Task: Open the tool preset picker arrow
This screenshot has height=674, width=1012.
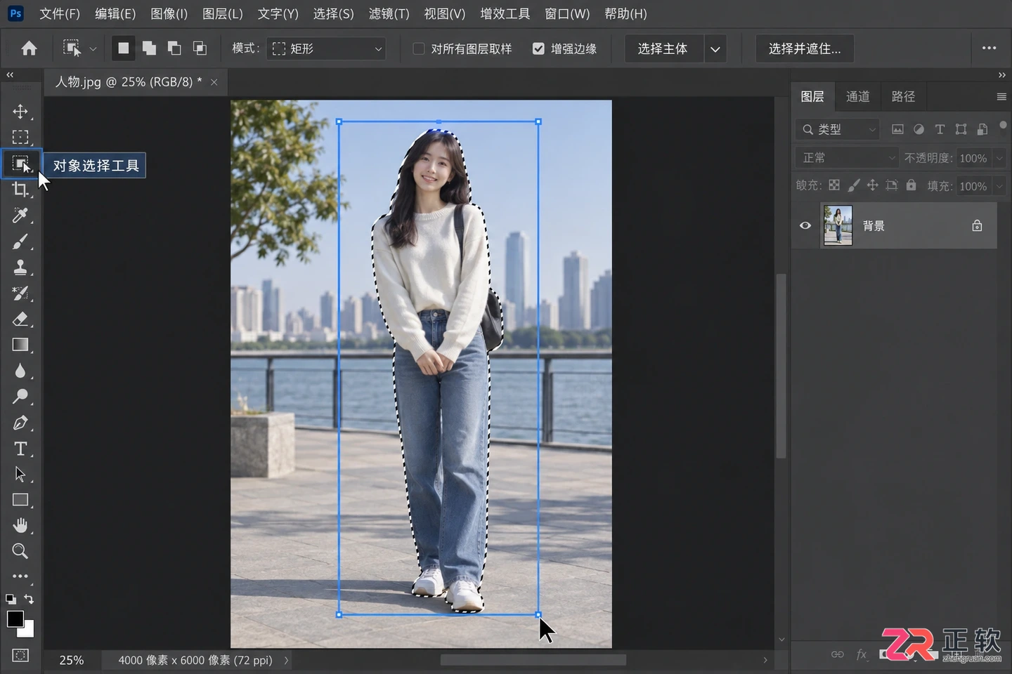Action: pyautogui.click(x=93, y=49)
